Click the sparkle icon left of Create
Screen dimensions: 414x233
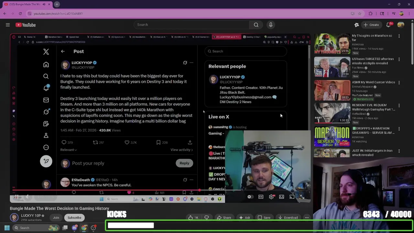[356, 25]
